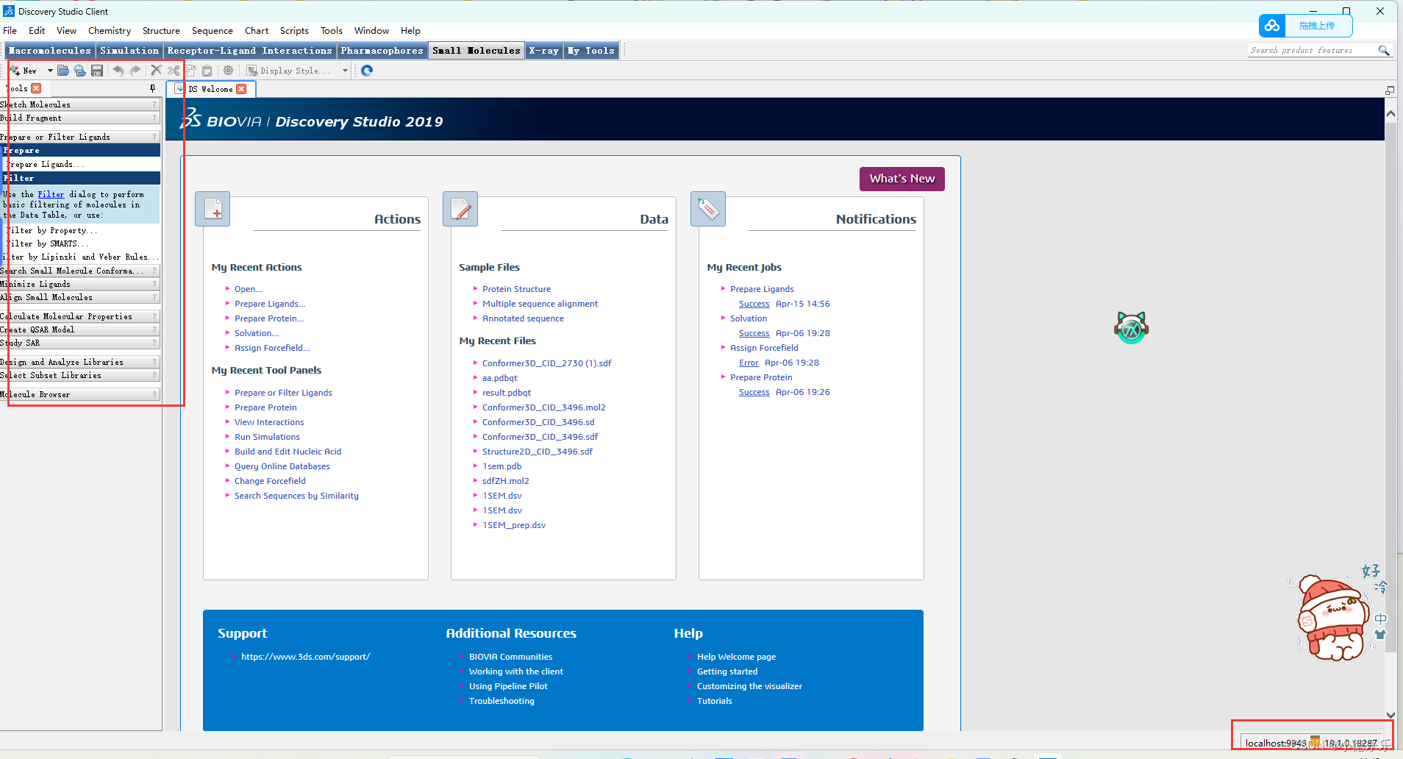This screenshot has height=759, width=1403.
Task: Click the What's New button
Action: point(902,179)
